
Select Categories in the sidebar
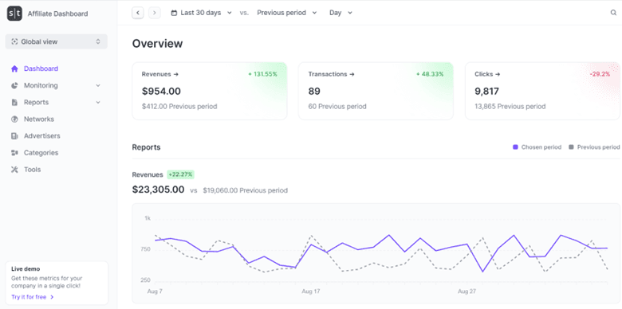point(41,153)
